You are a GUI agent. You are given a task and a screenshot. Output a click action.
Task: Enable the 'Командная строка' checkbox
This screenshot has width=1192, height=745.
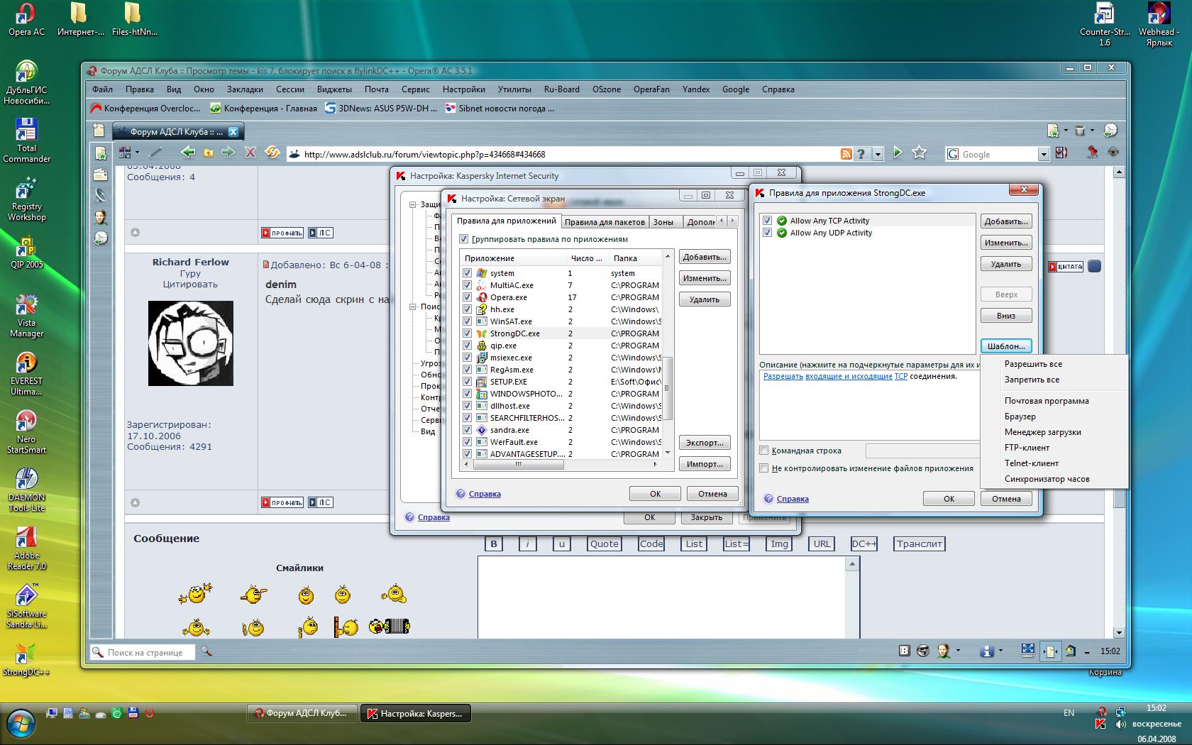click(764, 451)
